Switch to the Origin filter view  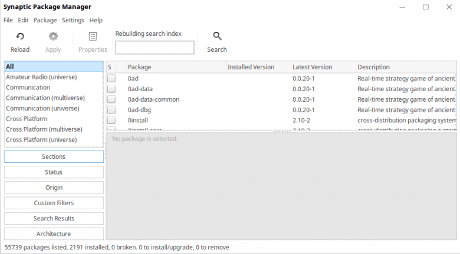pos(54,188)
